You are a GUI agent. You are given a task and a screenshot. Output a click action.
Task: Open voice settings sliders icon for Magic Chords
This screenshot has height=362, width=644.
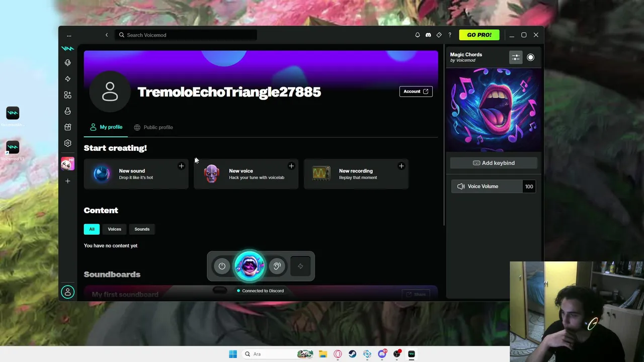(516, 57)
